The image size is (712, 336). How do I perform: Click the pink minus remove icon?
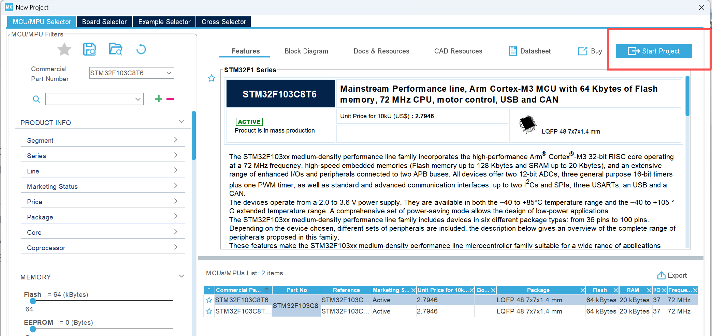170,99
